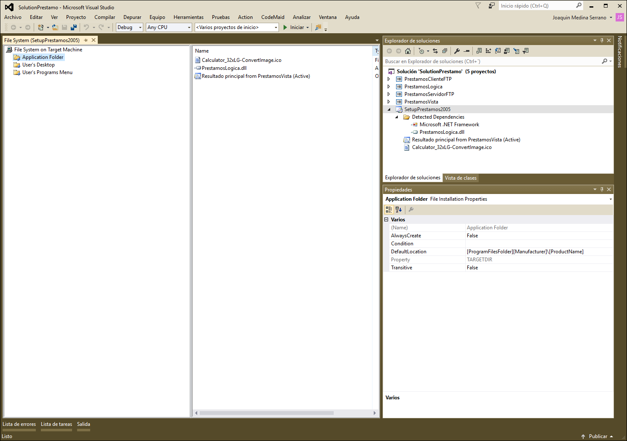Screen dimensions: 627x441
Task: Click Publicar in the status bar
Action: (x=598, y=436)
